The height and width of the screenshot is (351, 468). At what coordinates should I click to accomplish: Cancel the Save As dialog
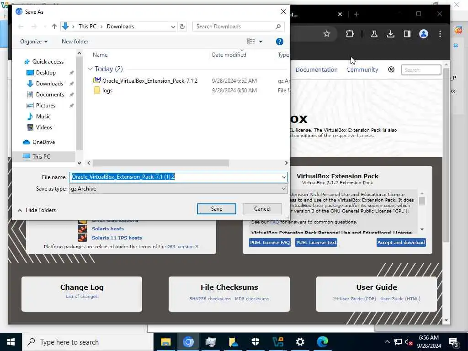click(262, 209)
